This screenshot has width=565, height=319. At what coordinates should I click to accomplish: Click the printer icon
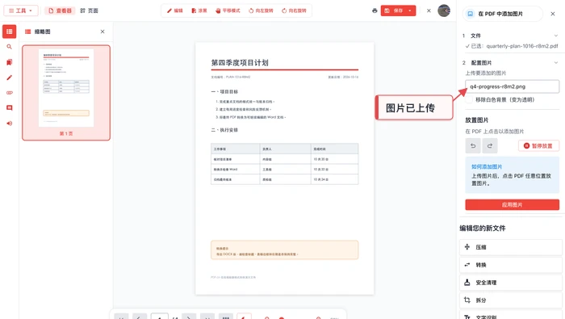(x=375, y=10)
